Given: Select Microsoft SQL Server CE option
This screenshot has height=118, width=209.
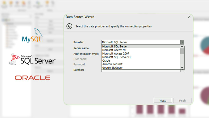Looking at the screenshot, I should tap(141, 57).
